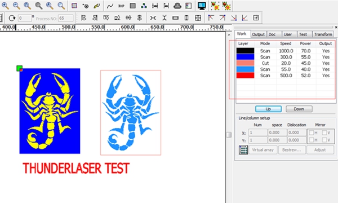The height and width of the screenshot is (203, 338).
Task: Switch to the Output tab
Action: (258, 34)
